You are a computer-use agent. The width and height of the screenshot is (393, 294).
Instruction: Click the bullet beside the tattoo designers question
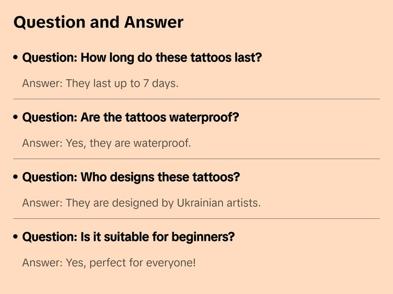click(16, 177)
